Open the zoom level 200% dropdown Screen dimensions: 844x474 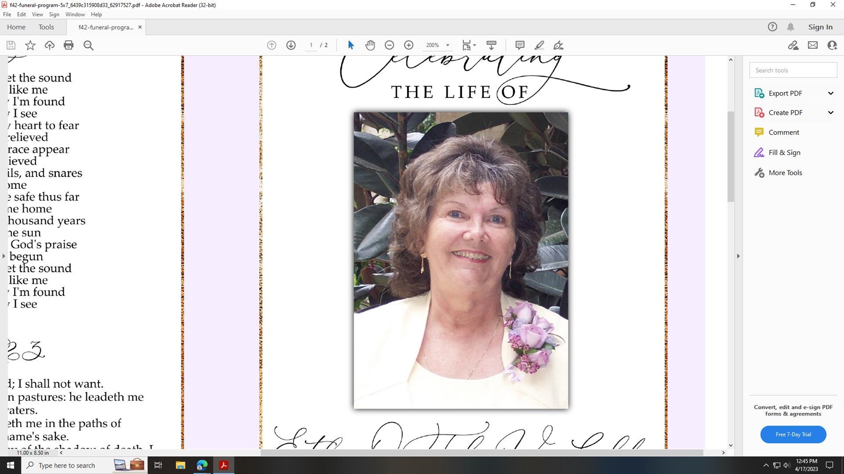pyautogui.click(x=437, y=45)
